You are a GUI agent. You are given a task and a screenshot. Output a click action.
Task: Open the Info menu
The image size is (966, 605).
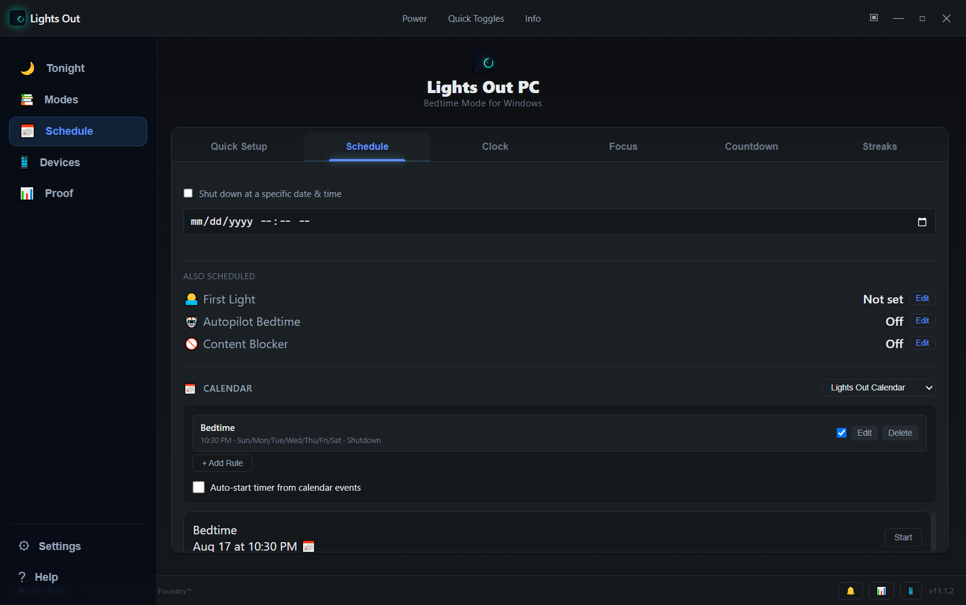(x=533, y=19)
